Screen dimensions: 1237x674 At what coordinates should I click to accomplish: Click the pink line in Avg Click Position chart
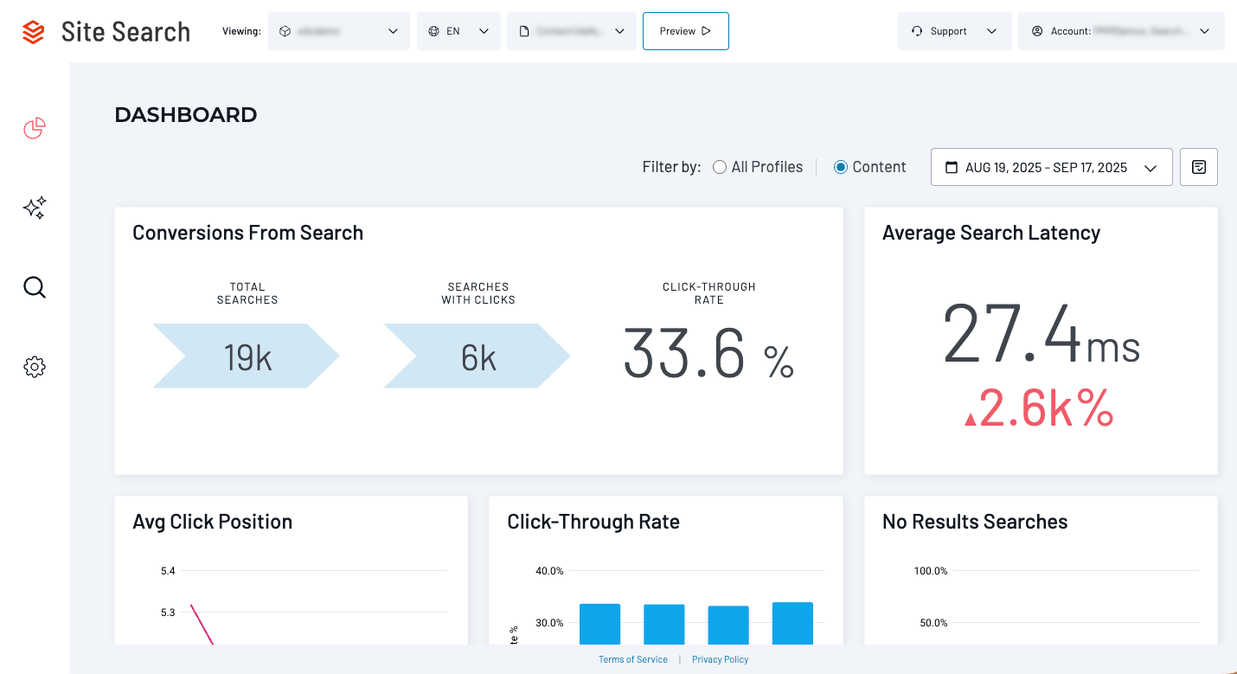click(x=202, y=625)
